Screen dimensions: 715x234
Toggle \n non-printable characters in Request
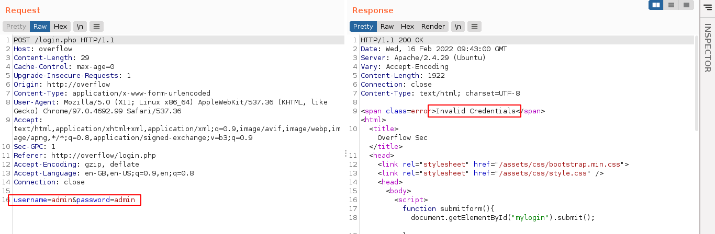tap(80, 27)
